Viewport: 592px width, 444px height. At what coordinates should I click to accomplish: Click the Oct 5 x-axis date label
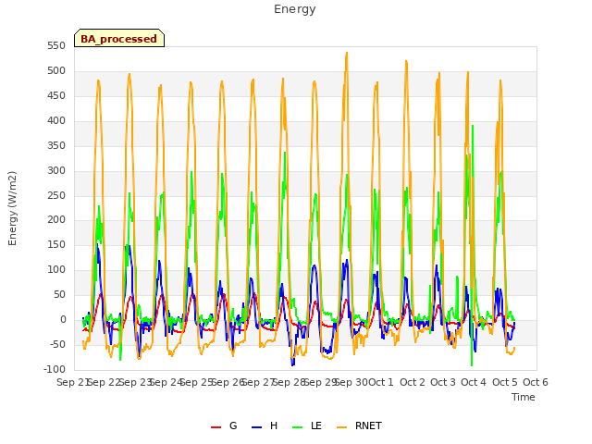point(504,382)
